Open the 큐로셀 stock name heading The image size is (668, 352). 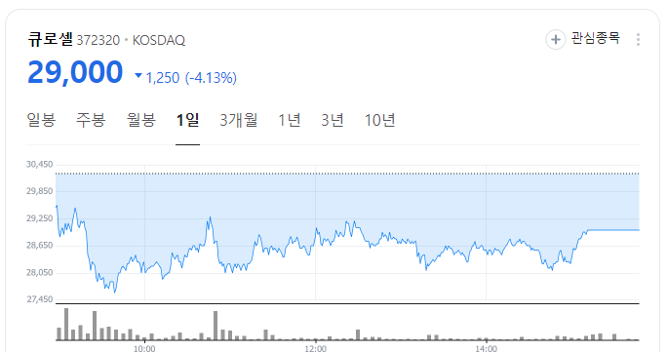(51, 39)
